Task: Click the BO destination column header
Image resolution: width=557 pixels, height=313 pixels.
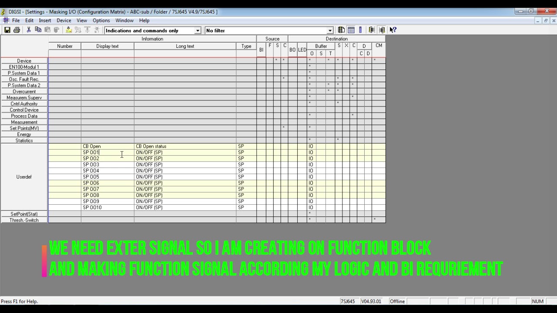Action: click(292, 50)
